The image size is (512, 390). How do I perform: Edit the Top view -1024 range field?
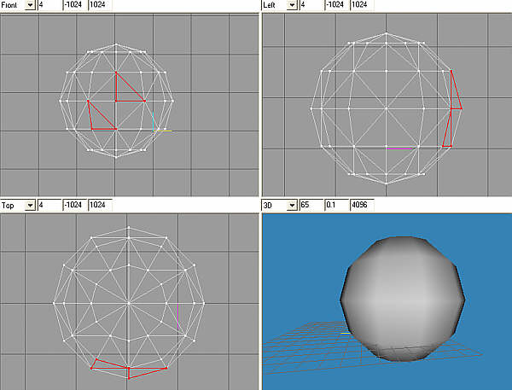pos(75,205)
